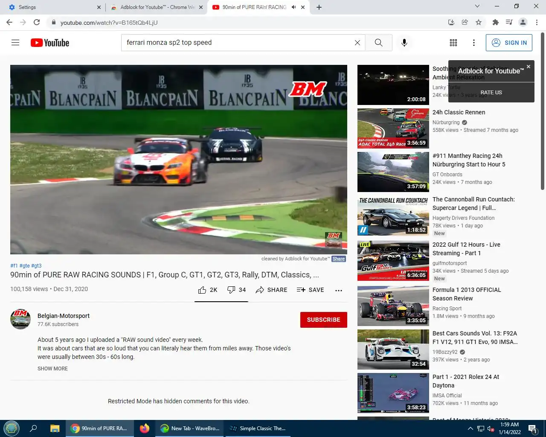Expand the description with SHOW MORE
Viewport: 546px width, 437px height.
[x=52, y=369]
